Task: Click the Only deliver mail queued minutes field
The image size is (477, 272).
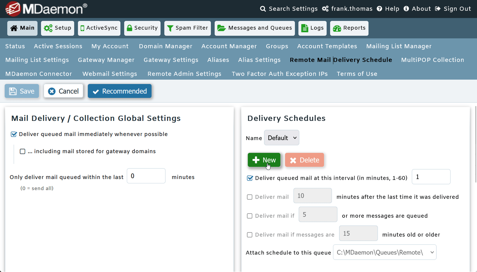Action: 146,176
